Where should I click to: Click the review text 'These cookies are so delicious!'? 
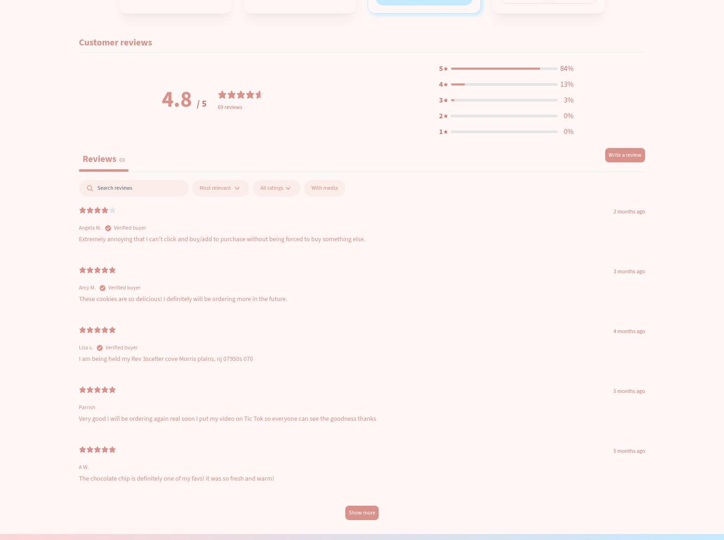pyautogui.click(x=183, y=299)
